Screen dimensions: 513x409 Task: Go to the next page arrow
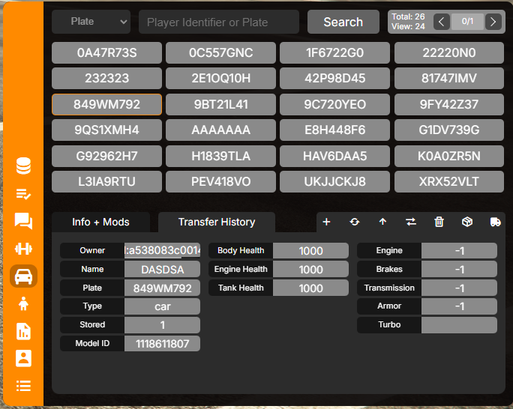[493, 22]
